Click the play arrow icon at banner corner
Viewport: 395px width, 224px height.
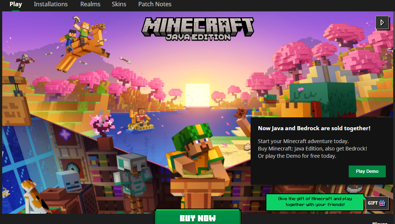[382, 23]
